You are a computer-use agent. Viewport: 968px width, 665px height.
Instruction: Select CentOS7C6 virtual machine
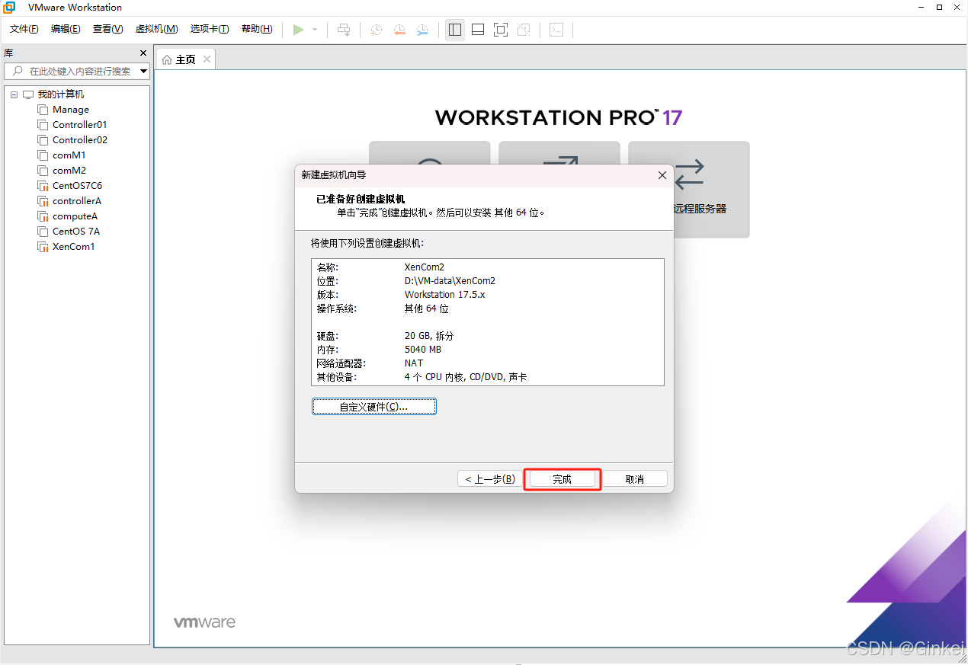click(x=77, y=186)
